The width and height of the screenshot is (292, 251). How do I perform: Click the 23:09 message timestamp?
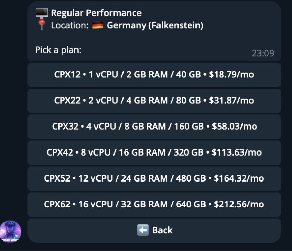[263, 53]
